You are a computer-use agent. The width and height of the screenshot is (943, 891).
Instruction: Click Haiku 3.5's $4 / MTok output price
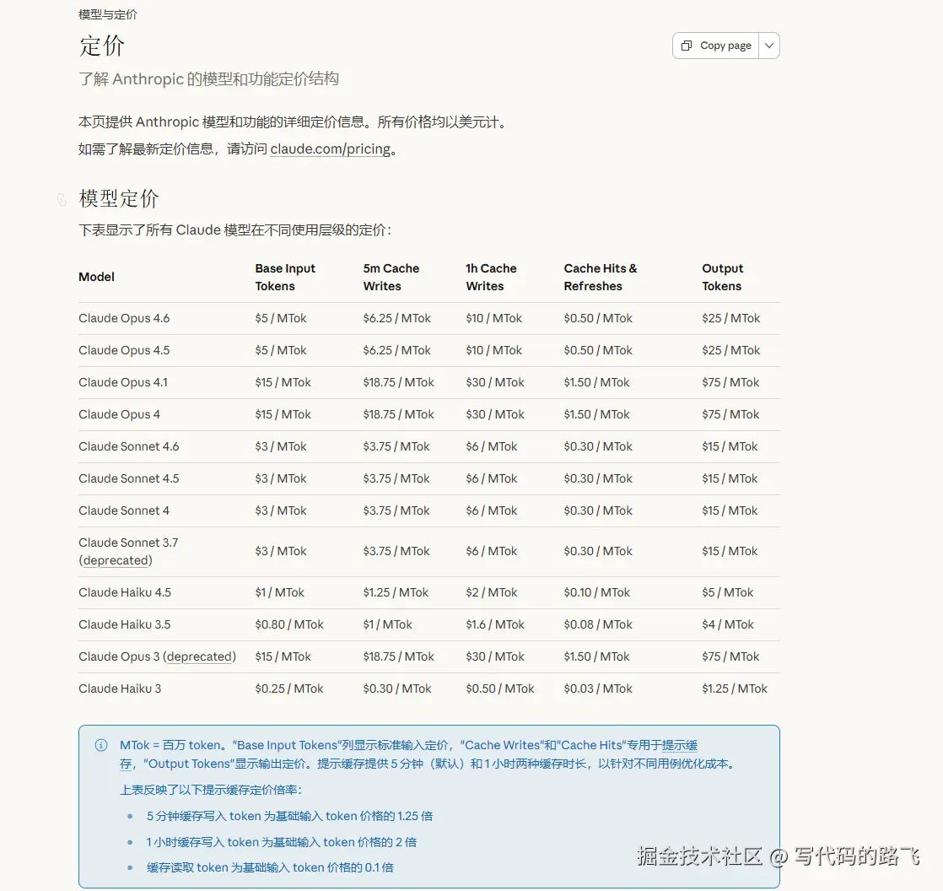point(728,624)
